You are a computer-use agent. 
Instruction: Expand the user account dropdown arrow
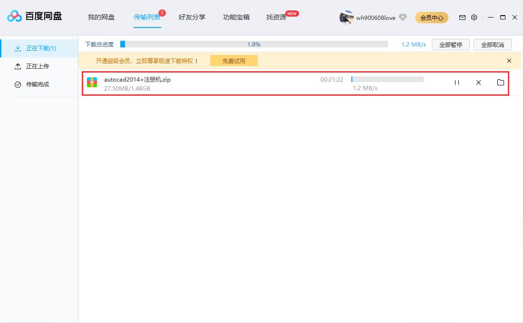coord(402,17)
